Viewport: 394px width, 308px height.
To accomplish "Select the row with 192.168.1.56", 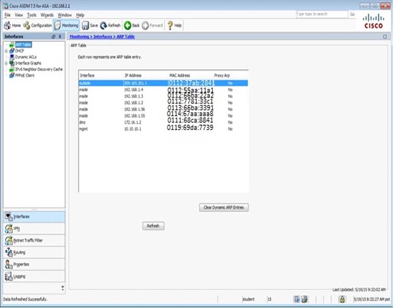I will pyautogui.click(x=163, y=109).
